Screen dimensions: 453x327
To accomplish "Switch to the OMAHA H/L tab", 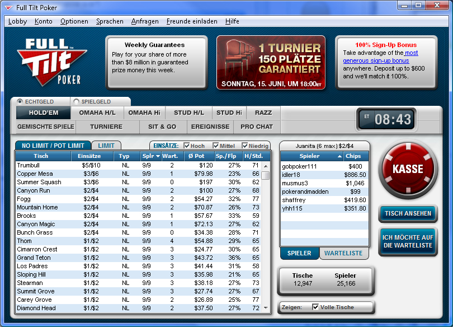I will pos(97,113).
